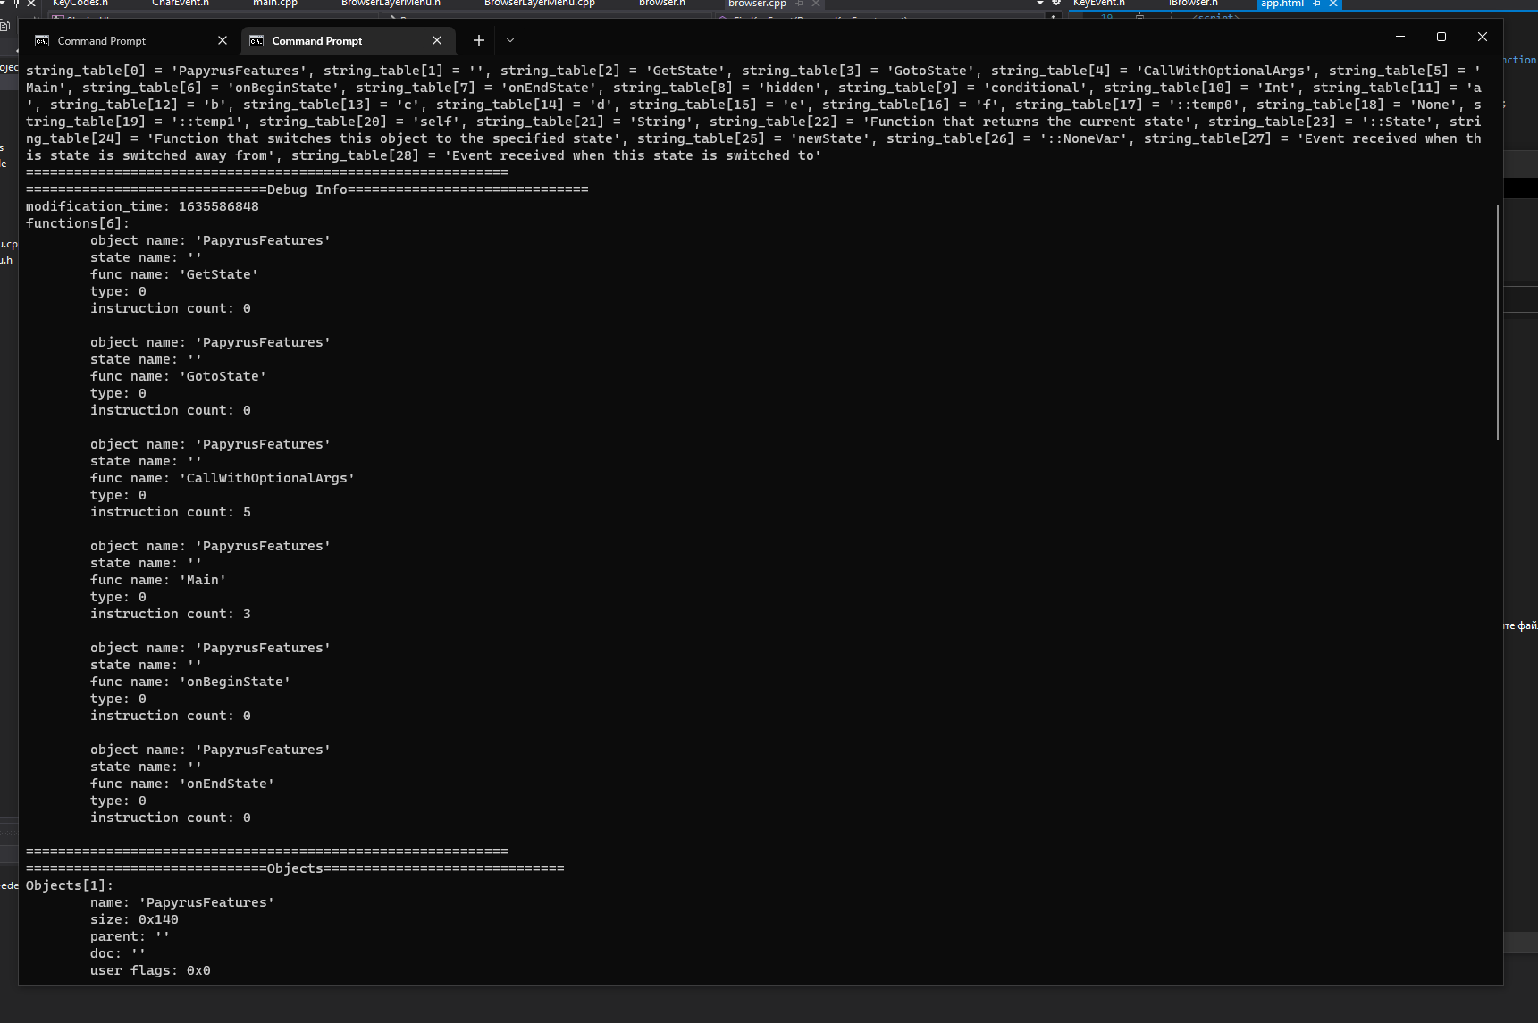Click the "func name: 'GotoState'" line
This screenshot has height=1023, width=1538.
pyautogui.click(x=178, y=376)
